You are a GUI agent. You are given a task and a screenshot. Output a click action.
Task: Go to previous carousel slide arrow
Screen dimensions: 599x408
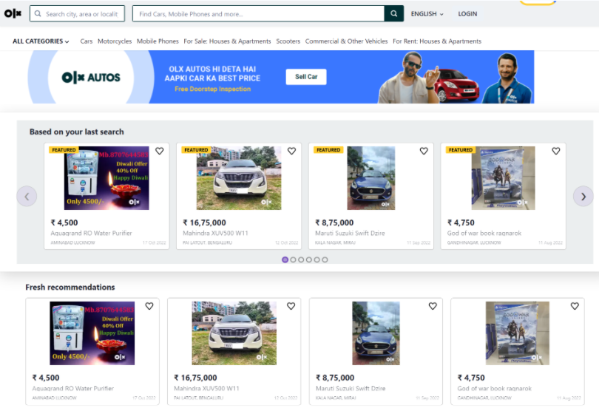pyautogui.click(x=27, y=196)
